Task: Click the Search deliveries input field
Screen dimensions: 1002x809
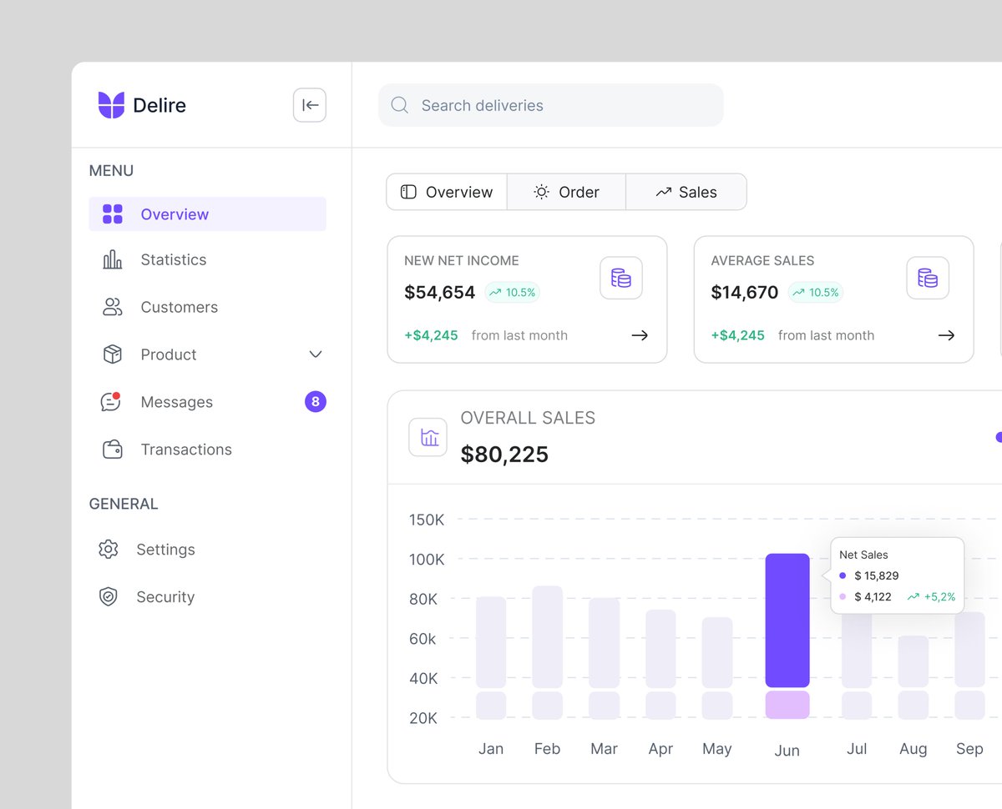Action: (x=518, y=105)
